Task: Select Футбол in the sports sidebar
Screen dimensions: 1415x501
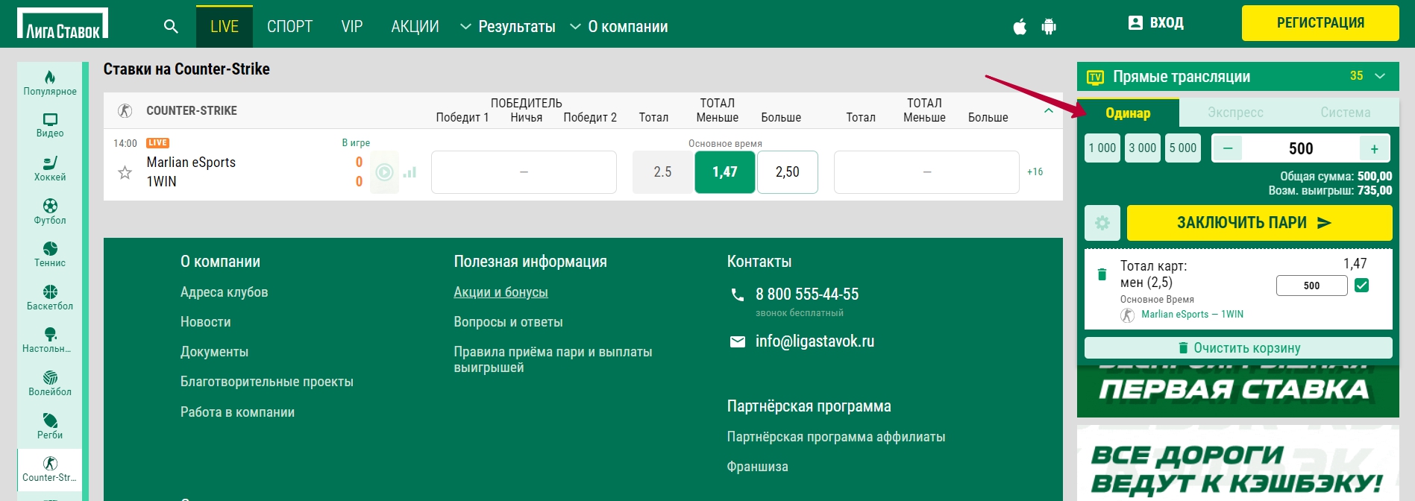Action: point(50,211)
